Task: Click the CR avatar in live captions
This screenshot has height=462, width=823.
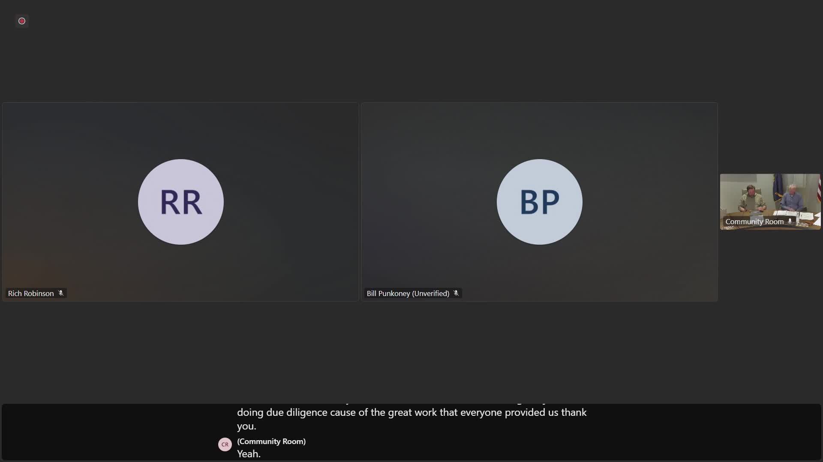Action: tap(225, 444)
